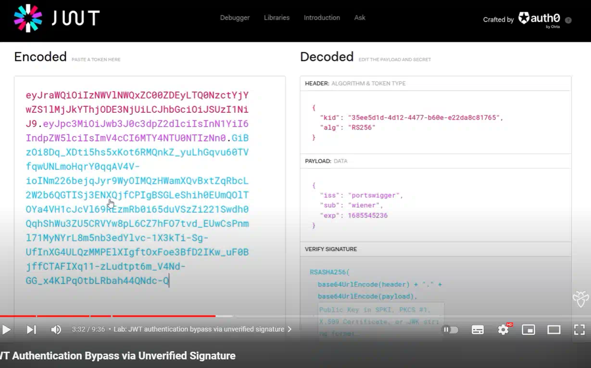This screenshot has width=591, height=368.
Task: Click the Ask link
Action: (x=360, y=18)
